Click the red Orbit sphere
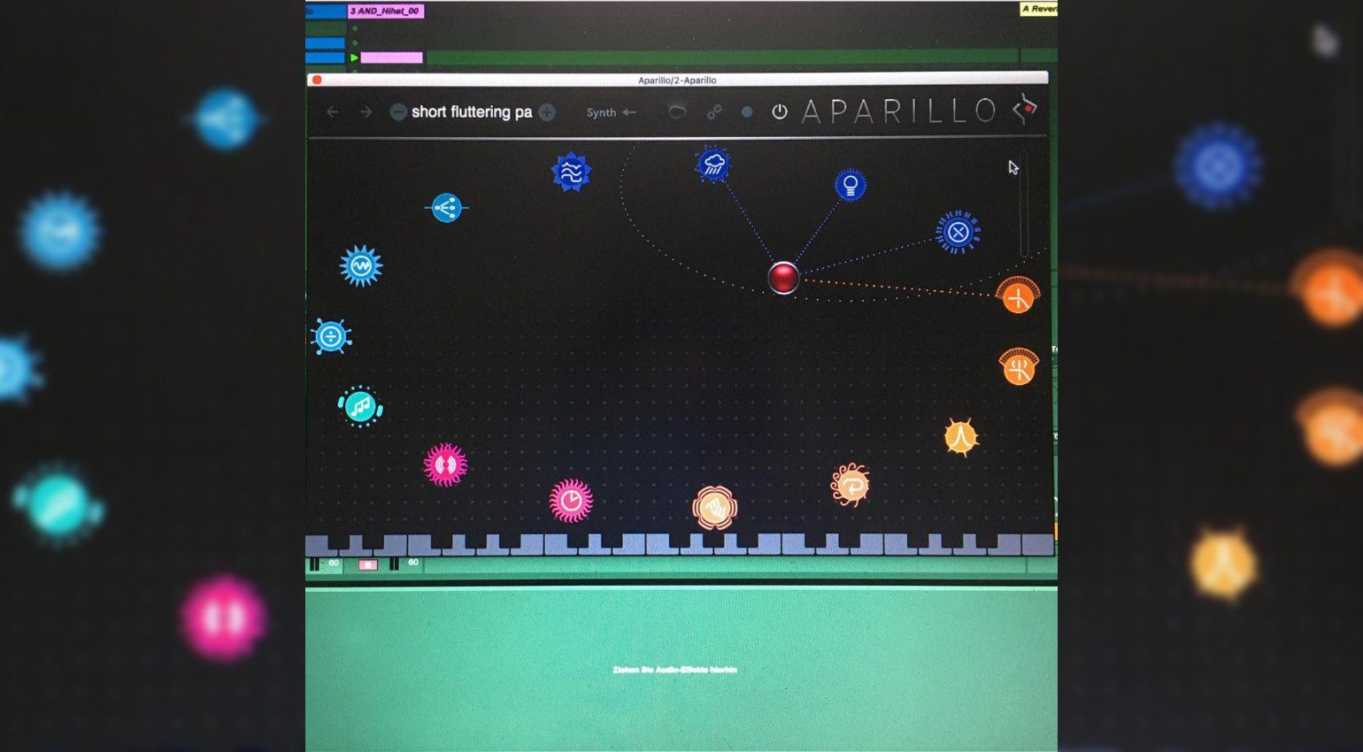The height and width of the screenshot is (752, 1363). pyautogui.click(x=783, y=278)
